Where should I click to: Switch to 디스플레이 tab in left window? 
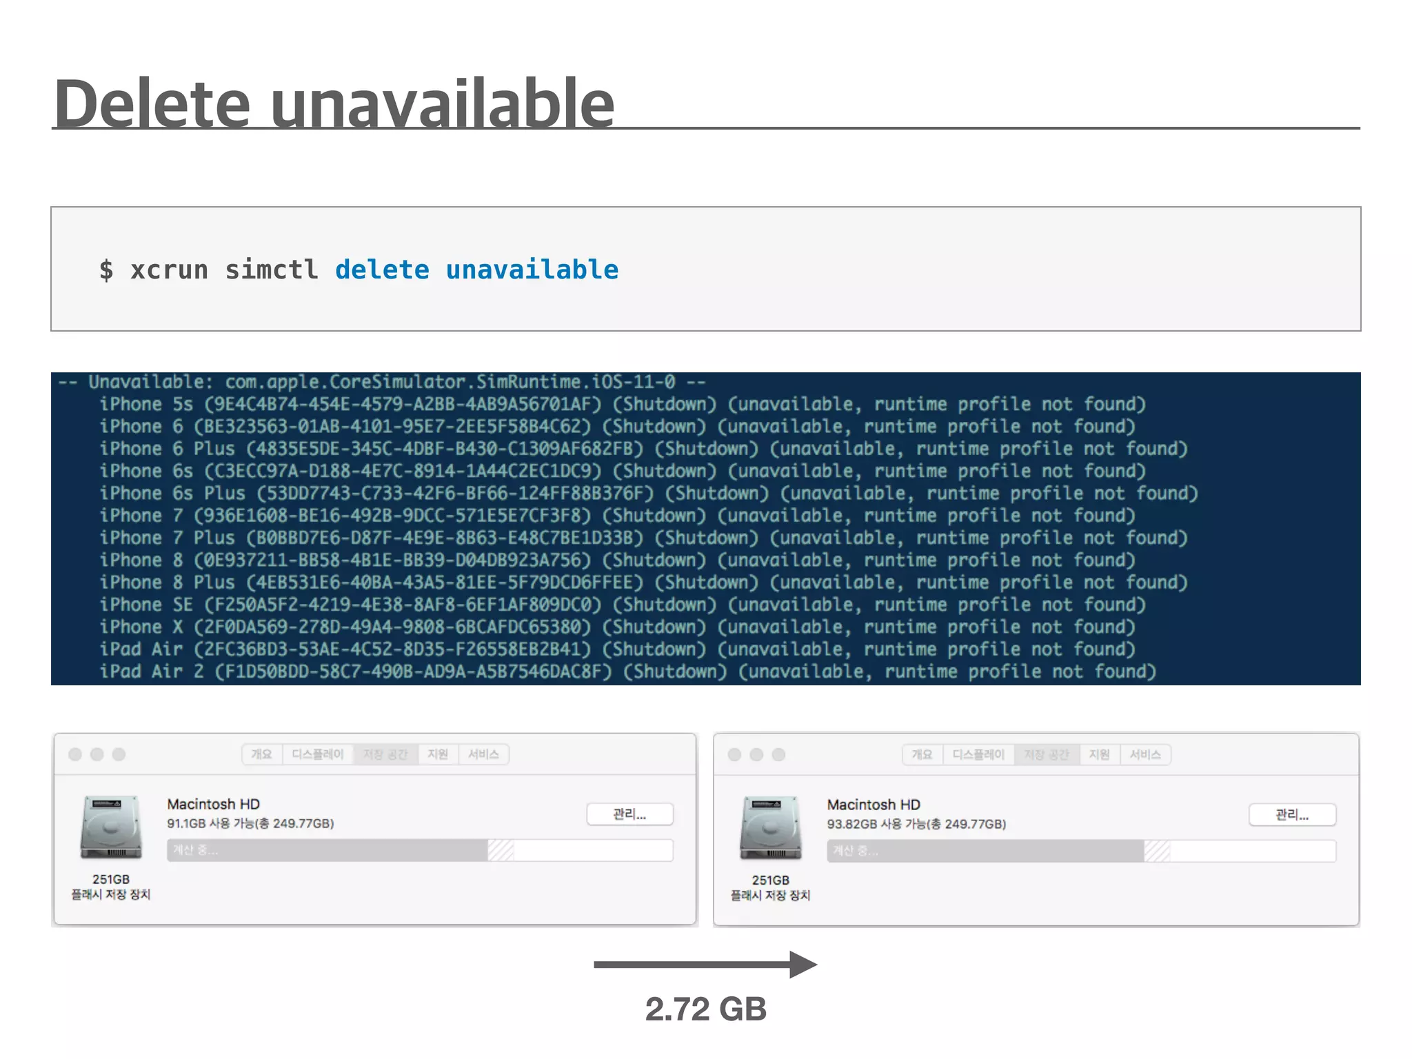point(317,754)
